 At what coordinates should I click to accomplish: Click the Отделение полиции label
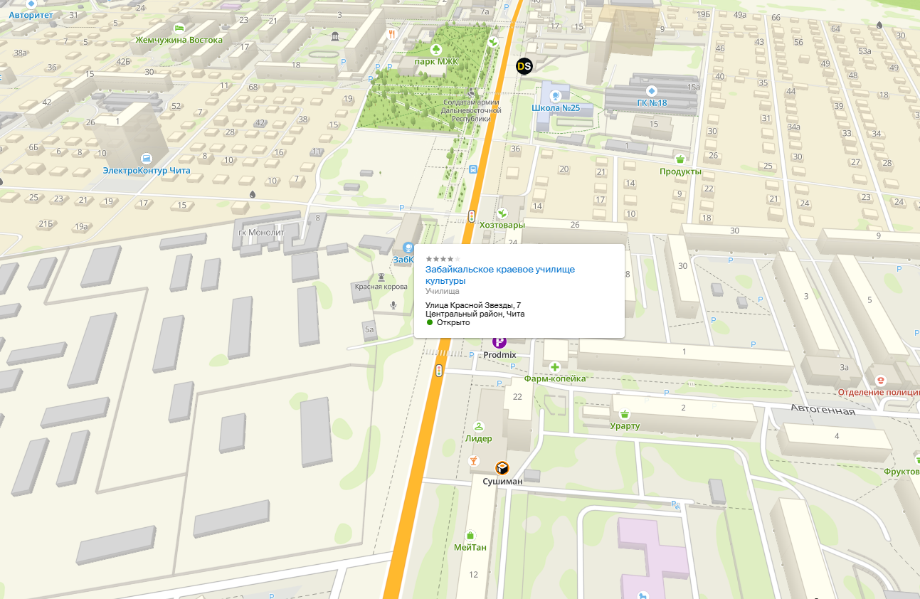click(x=879, y=393)
